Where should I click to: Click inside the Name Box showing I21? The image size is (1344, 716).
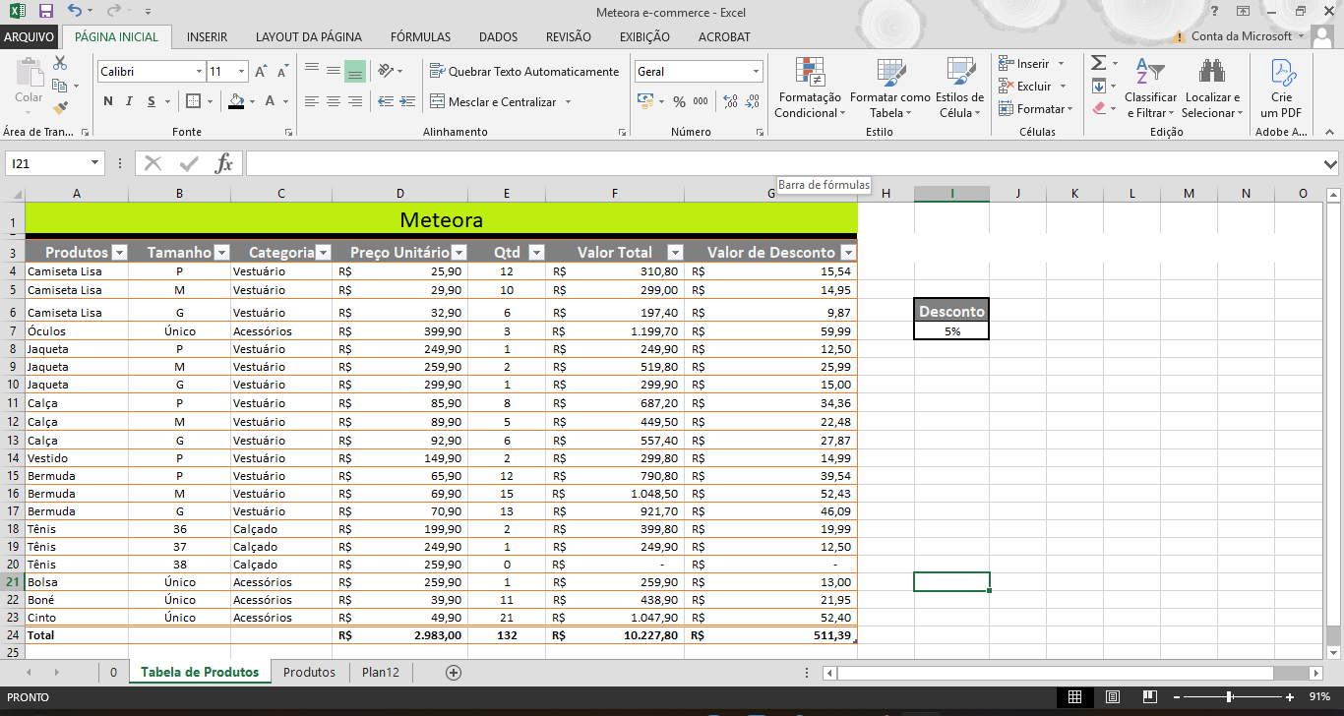47,163
